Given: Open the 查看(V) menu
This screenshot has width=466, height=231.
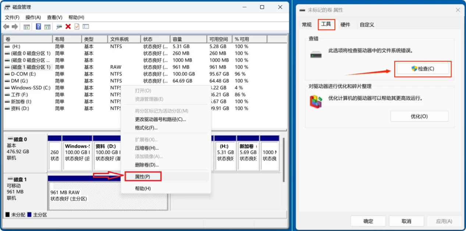Looking at the screenshot, I should pyautogui.click(x=54, y=17).
